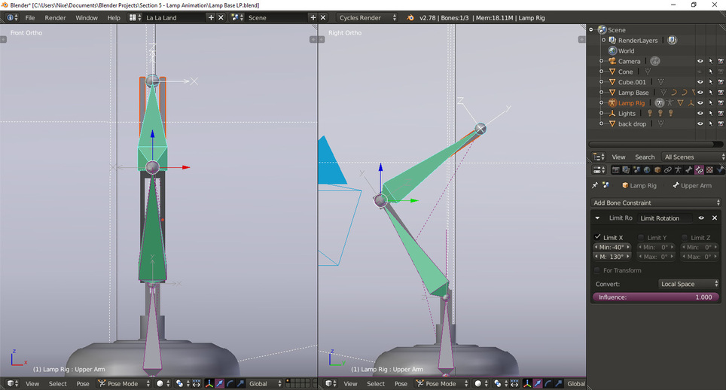
Task: Open the Render menu
Action: (x=55, y=17)
